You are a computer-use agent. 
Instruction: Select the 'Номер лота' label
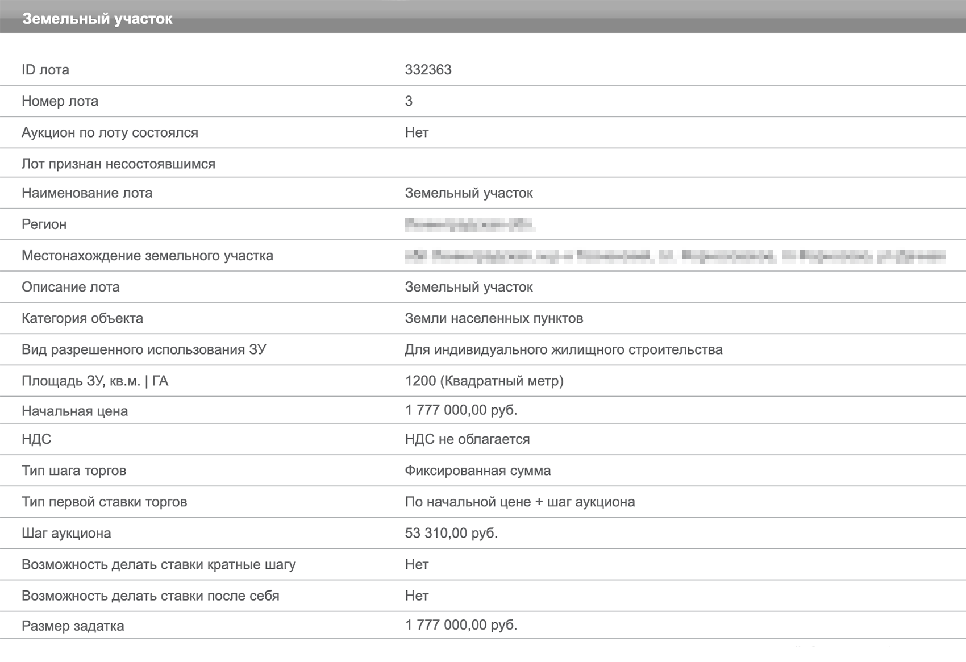pyautogui.click(x=60, y=101)
